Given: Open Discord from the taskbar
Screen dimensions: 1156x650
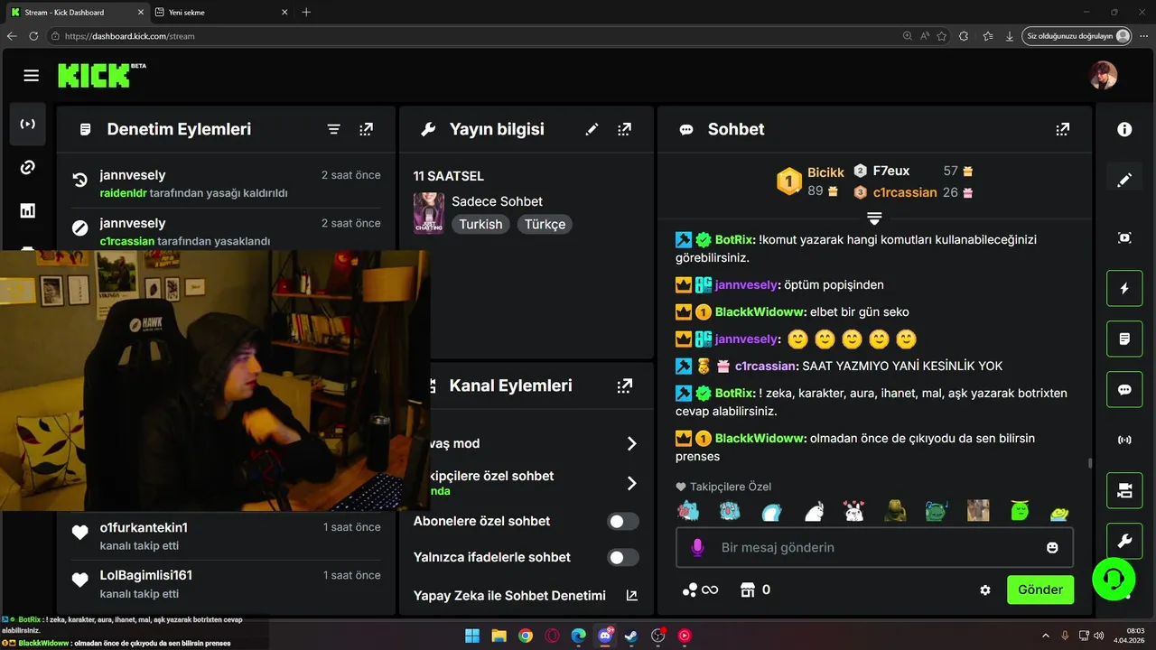Looking at the screenshot, I should click(605, 636).
